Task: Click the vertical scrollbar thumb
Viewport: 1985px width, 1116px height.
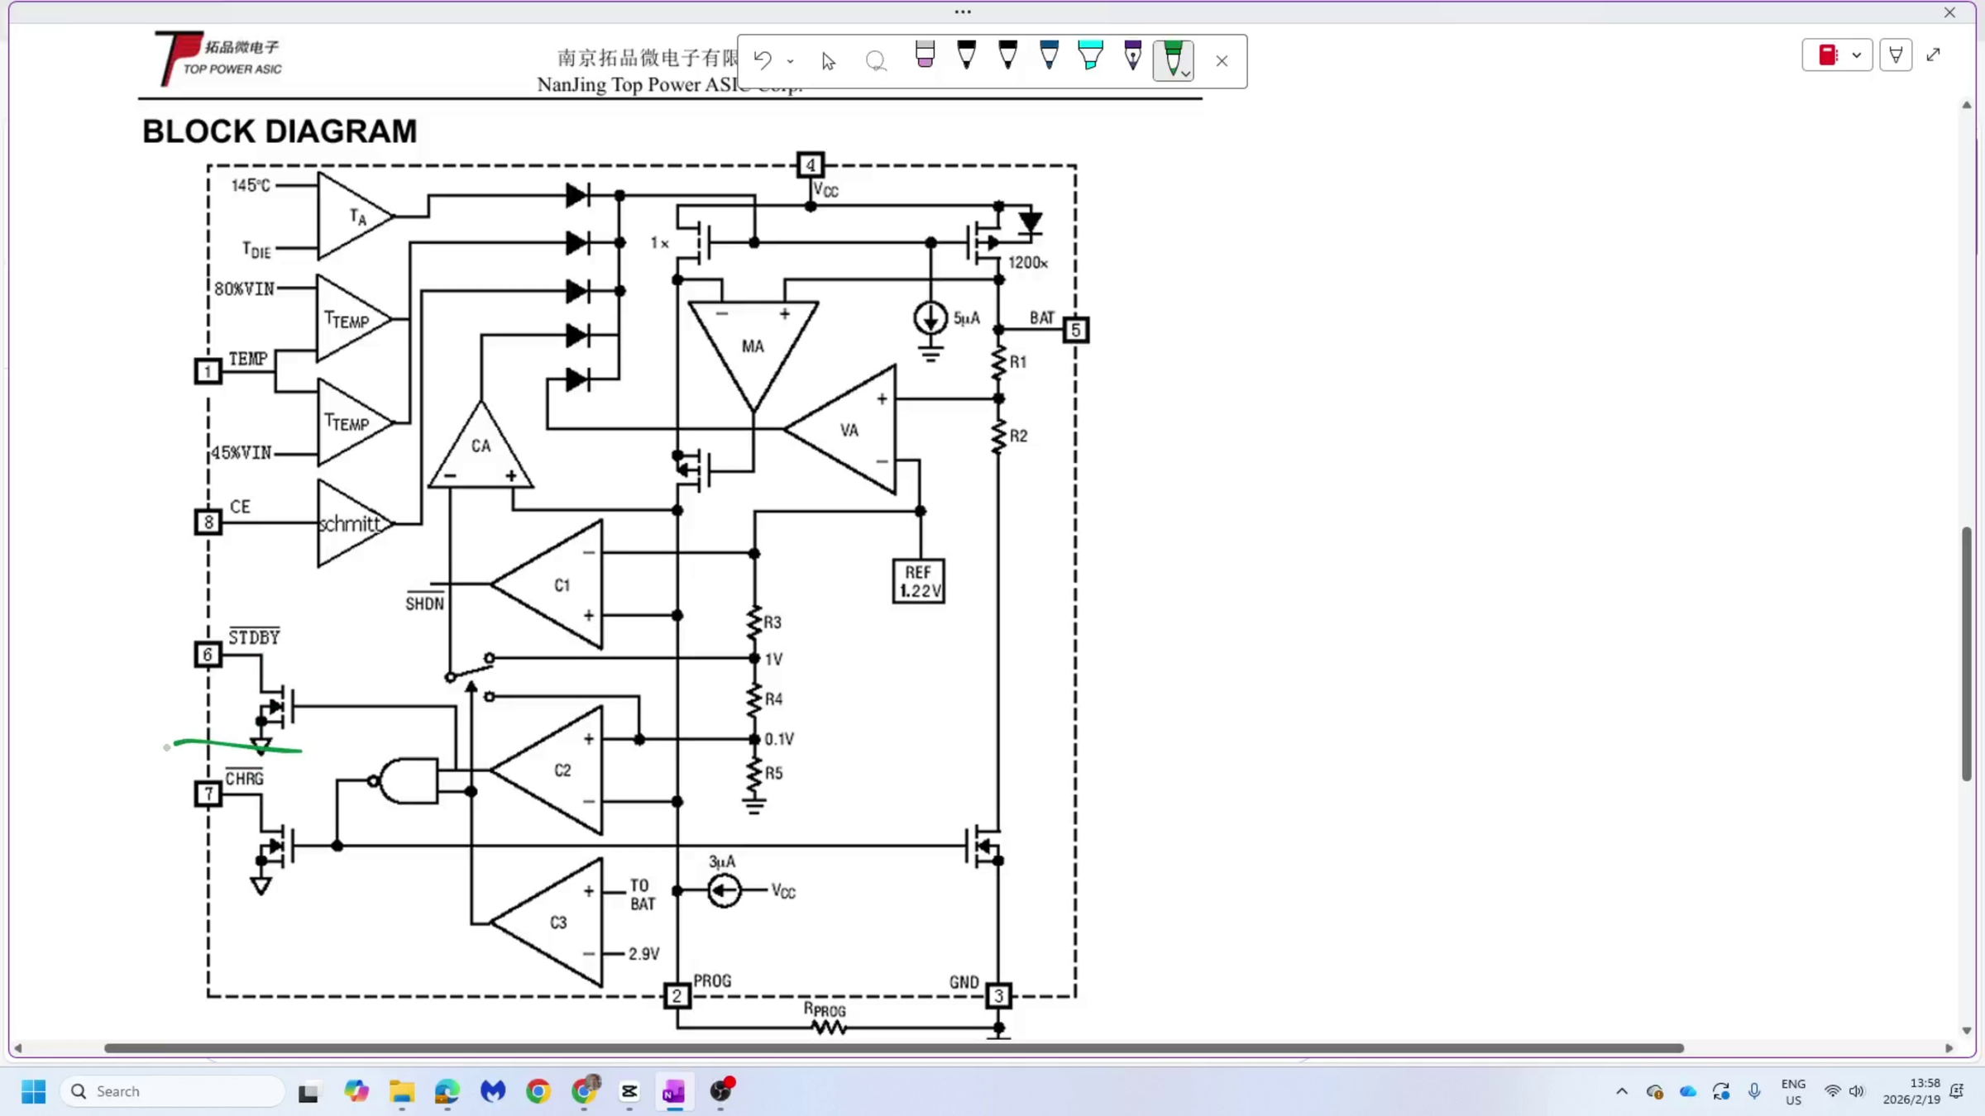Action: tap(1967, 653)
